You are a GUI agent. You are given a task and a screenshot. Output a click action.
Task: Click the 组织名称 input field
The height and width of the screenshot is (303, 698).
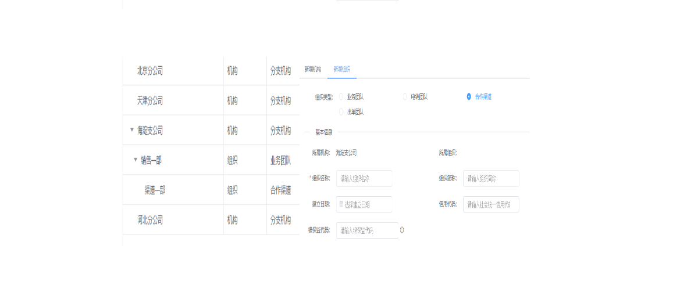[364, 178]
